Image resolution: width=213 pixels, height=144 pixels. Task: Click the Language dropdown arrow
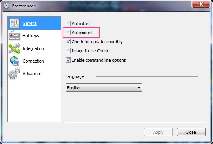(139, 88)
